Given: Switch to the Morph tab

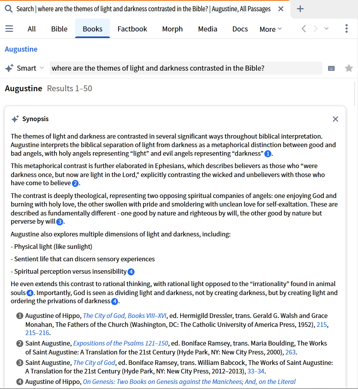Looking at the screenshot, I should pyautogui.click(x=173, y=29).
